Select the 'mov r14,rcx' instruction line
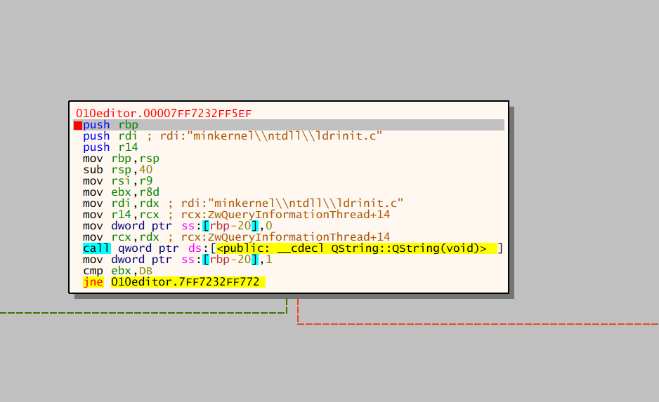The image size is (659, 402). (x=236, y=215)
